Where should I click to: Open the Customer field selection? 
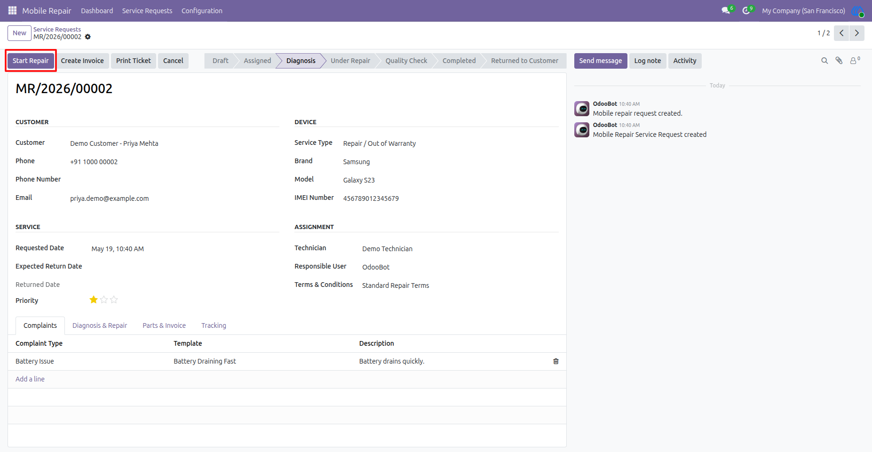tap(174, 143)
